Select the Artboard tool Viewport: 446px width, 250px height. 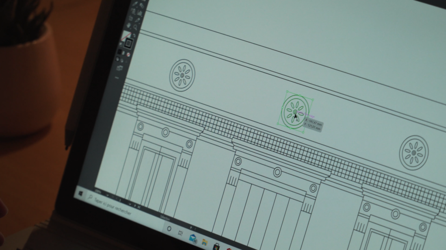click(131, 19)
